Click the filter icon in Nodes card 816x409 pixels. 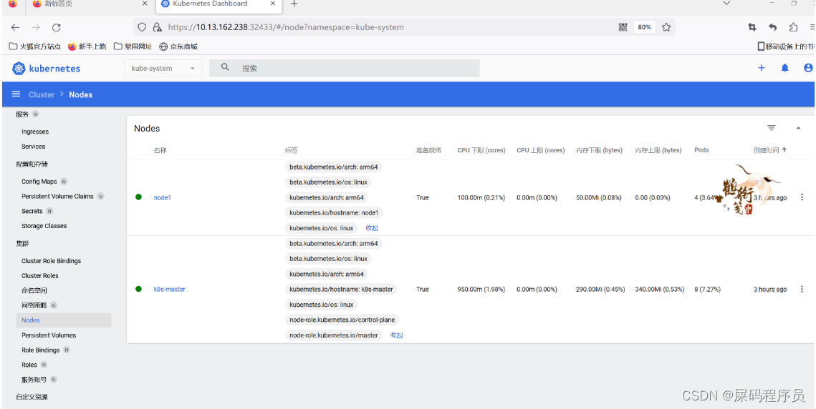772,128
